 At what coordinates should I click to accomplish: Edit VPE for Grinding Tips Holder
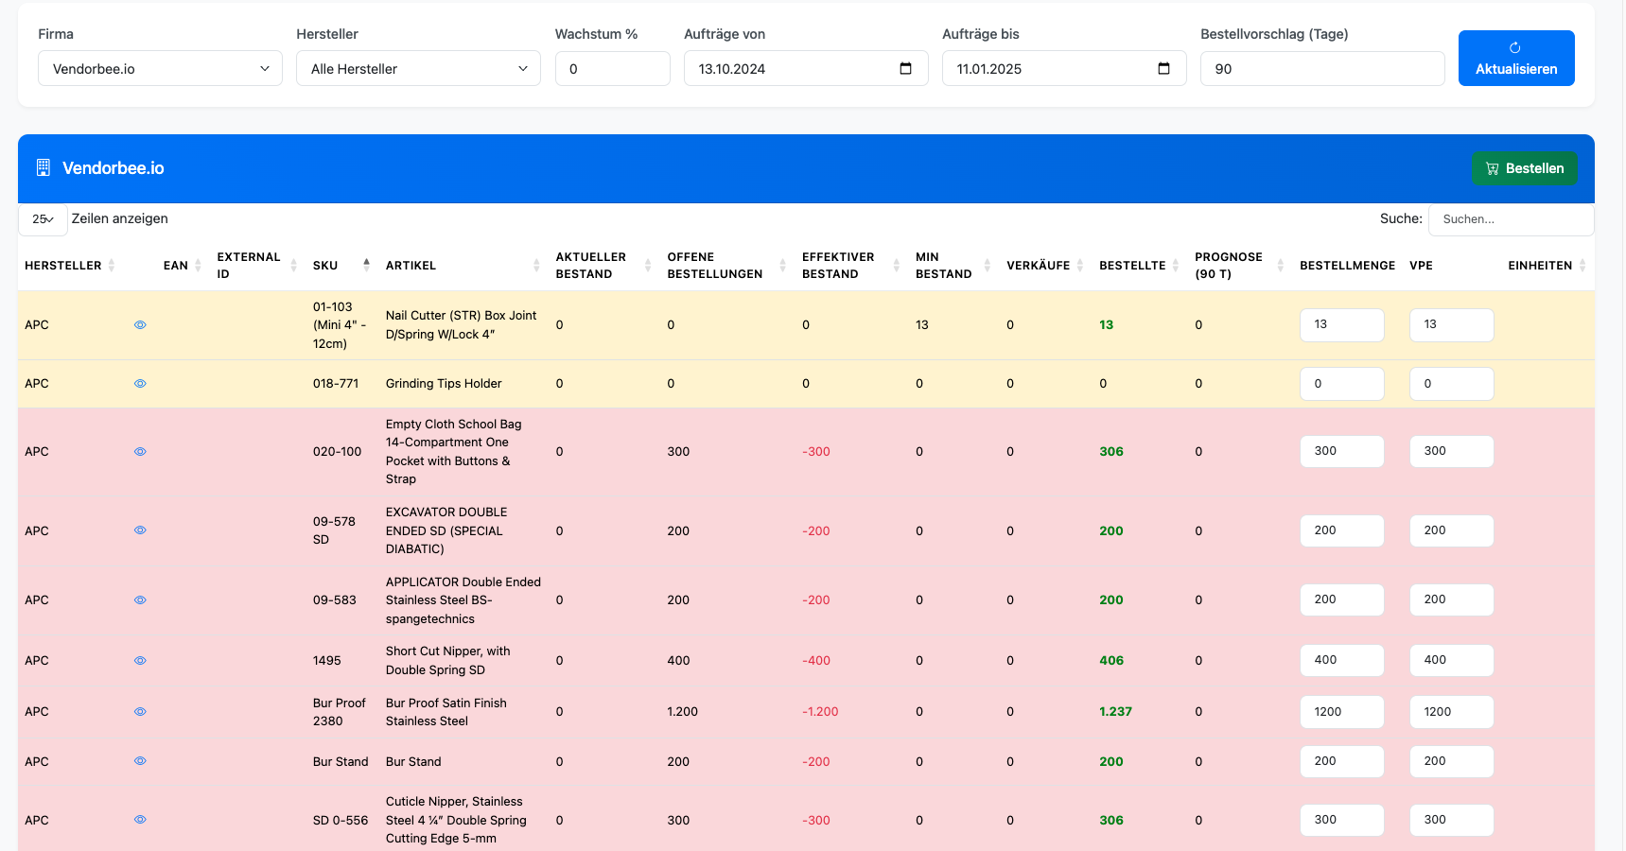tap(1451, 384)
